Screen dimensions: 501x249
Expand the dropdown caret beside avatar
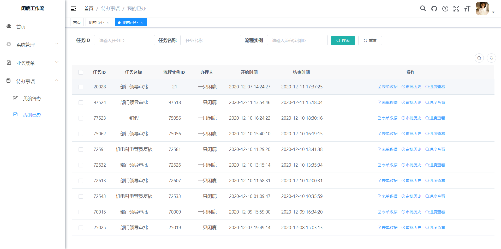click(493, 12)
